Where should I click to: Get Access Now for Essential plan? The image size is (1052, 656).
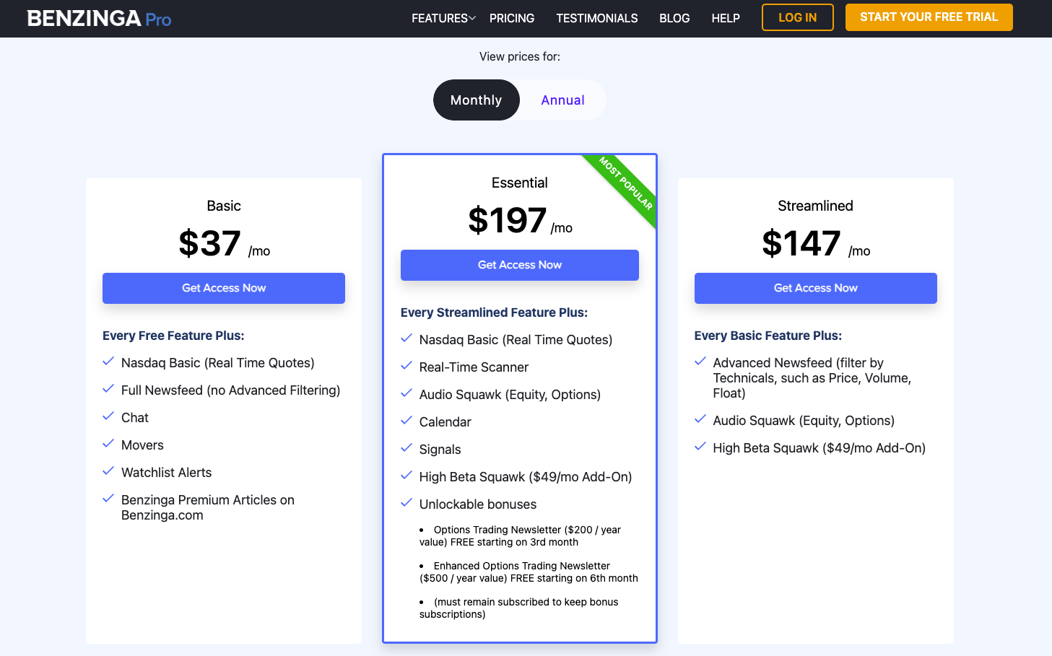520,265
